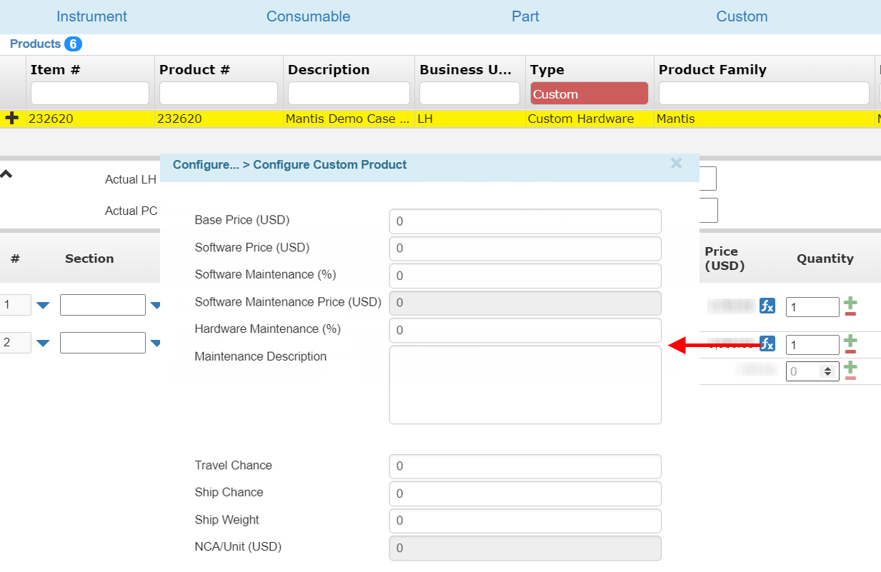Click green plus icon beside first quantity

click(850, 301)
